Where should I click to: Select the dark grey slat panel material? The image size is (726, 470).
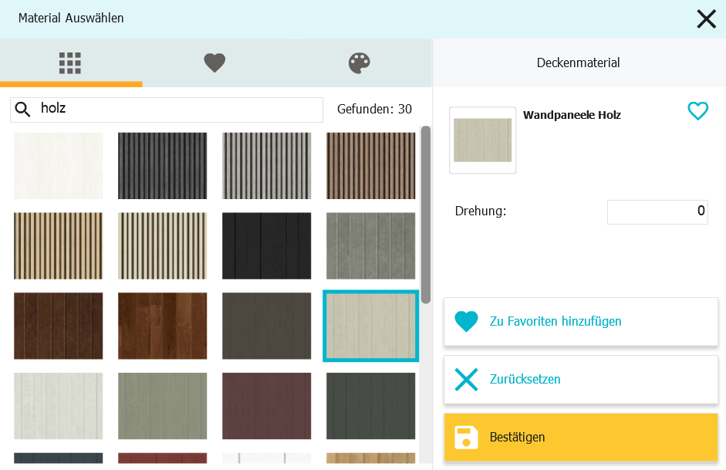pyautogui.click(x=163, y=166)
